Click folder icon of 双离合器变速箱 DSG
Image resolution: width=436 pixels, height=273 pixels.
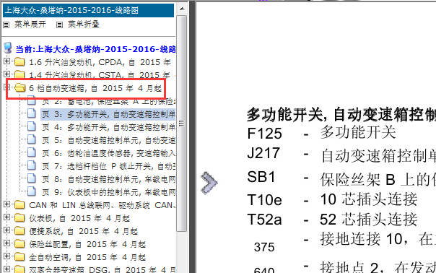pyautogui.click(x=19, y=269)
